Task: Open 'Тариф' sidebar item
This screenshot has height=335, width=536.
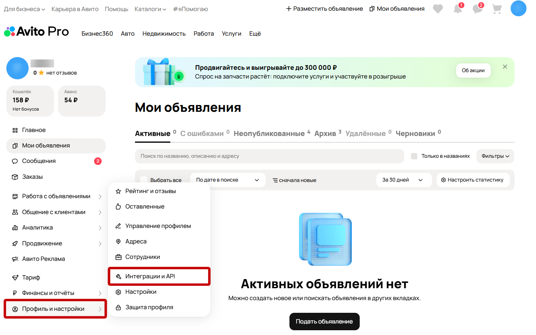Action: [x=56, y=278]
